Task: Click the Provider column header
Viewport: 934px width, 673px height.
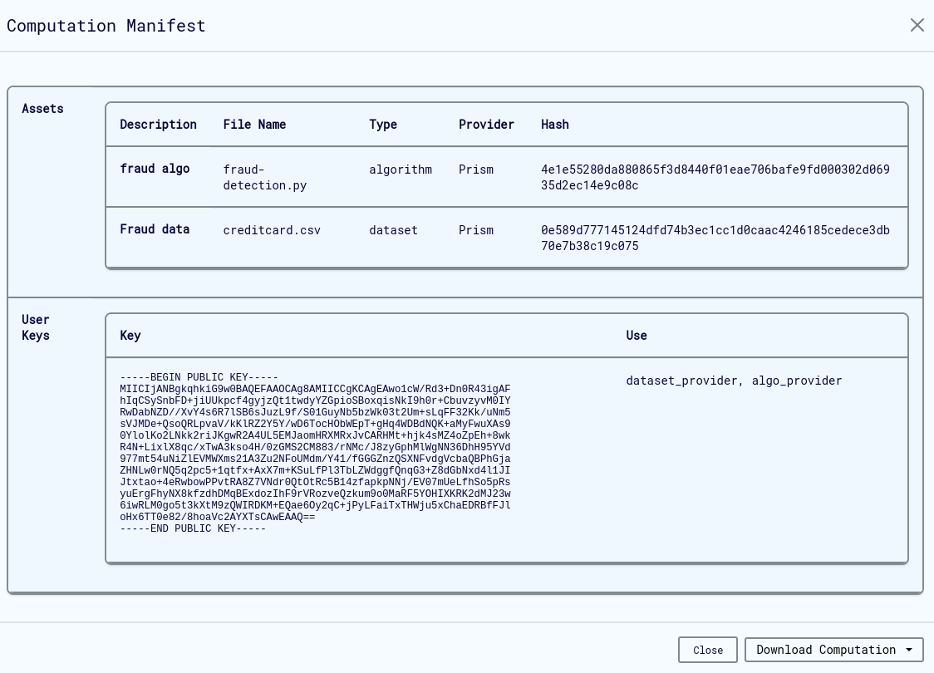Action: [486, 125]
